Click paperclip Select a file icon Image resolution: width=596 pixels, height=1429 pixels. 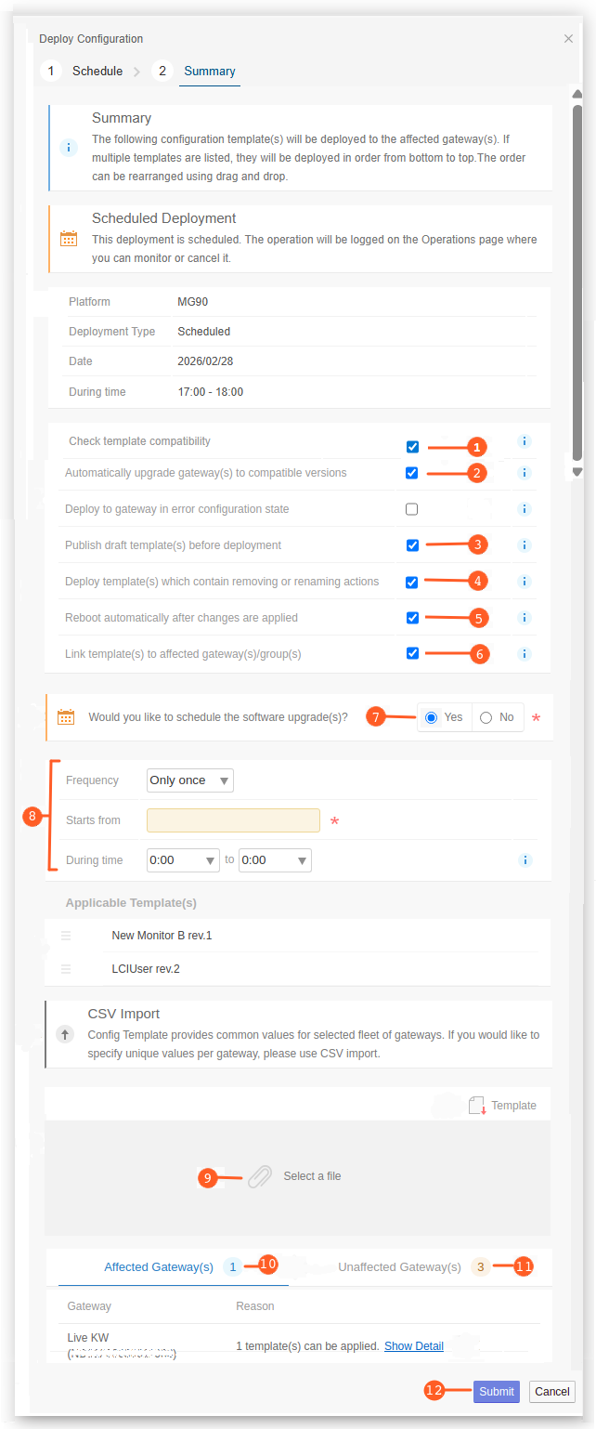tap(260, 1176)
